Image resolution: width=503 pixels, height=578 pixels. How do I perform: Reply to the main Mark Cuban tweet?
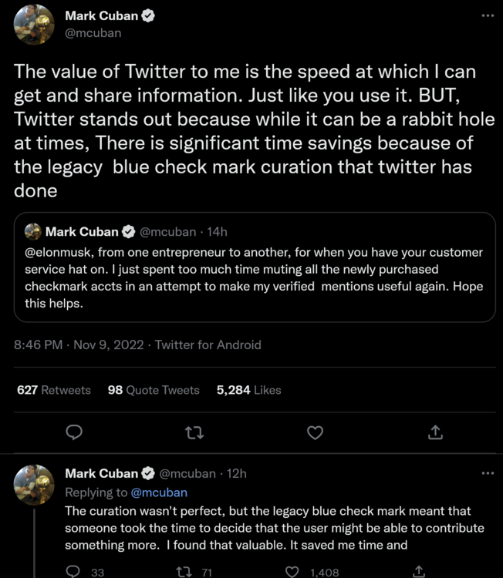74,433
